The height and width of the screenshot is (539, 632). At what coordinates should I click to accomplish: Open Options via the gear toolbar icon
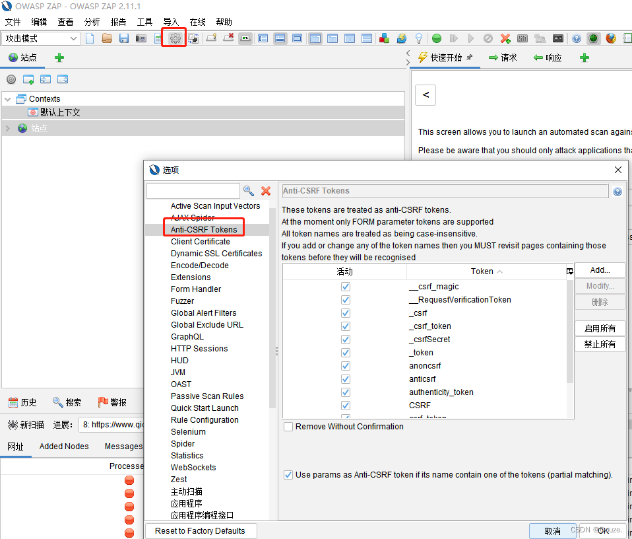[175, 38]
